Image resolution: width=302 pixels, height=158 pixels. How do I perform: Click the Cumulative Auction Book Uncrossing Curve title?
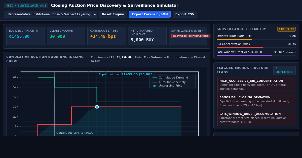click(x=45, y=59)
